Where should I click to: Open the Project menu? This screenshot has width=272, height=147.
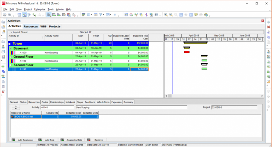pos(28,9)
